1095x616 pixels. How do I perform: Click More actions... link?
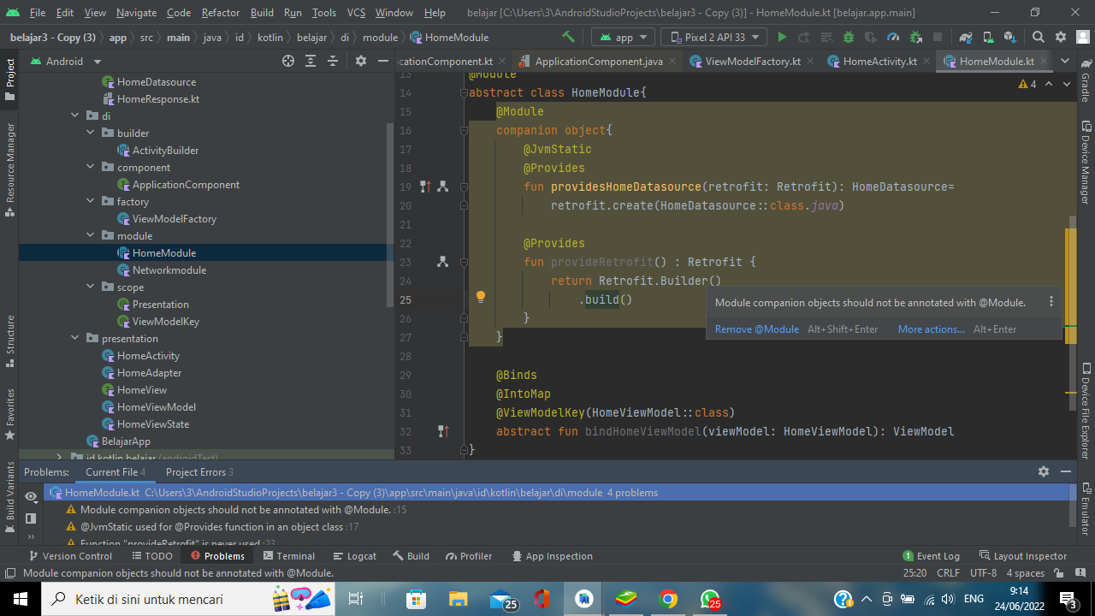click(x=932, y=329)
